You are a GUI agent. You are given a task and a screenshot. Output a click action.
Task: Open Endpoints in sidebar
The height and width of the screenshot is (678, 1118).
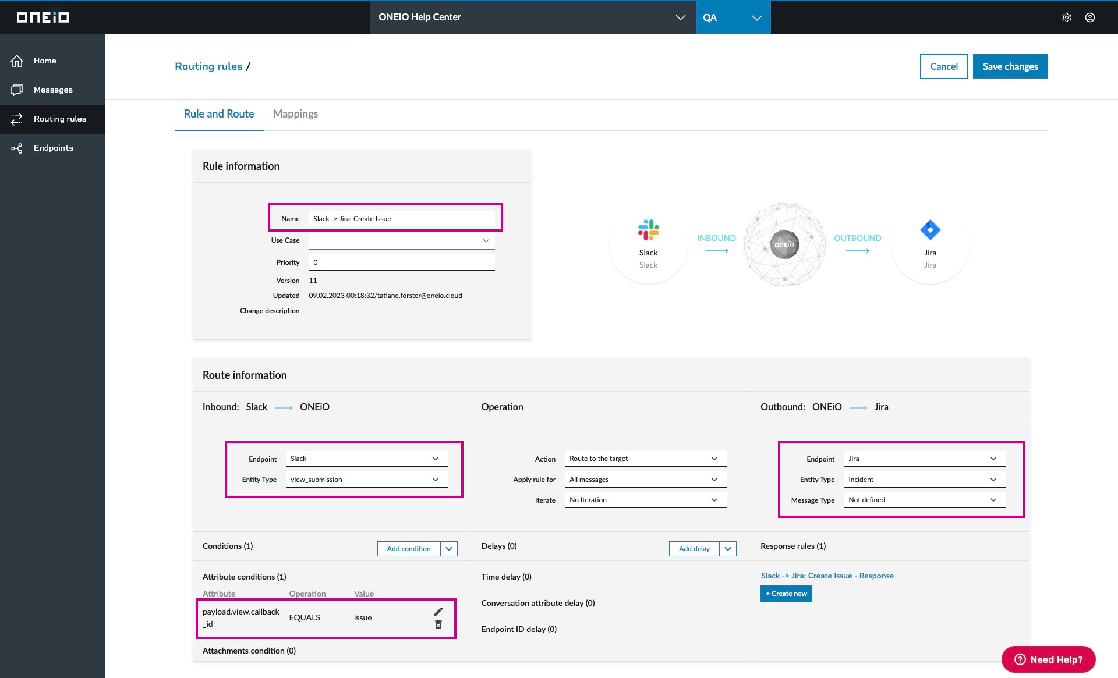[52, 148]
